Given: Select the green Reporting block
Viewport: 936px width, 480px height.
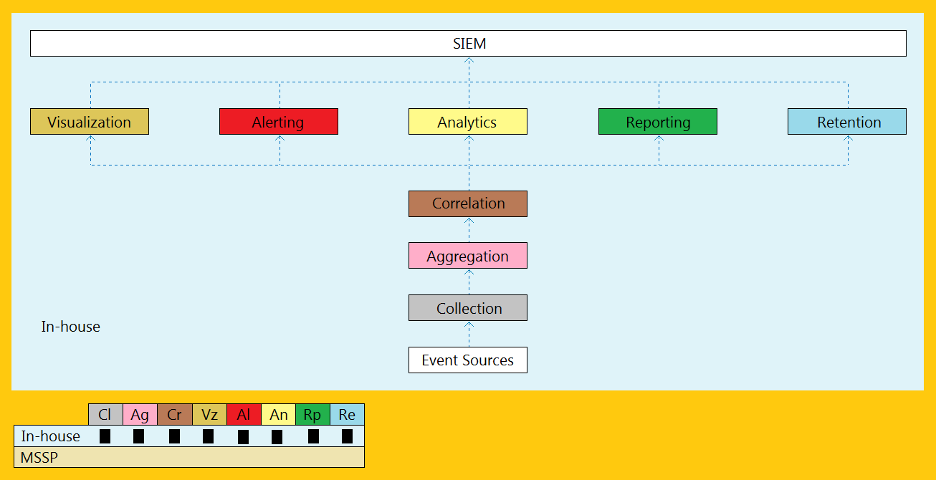Looking at the screenshot, I should tap(658, 122).
